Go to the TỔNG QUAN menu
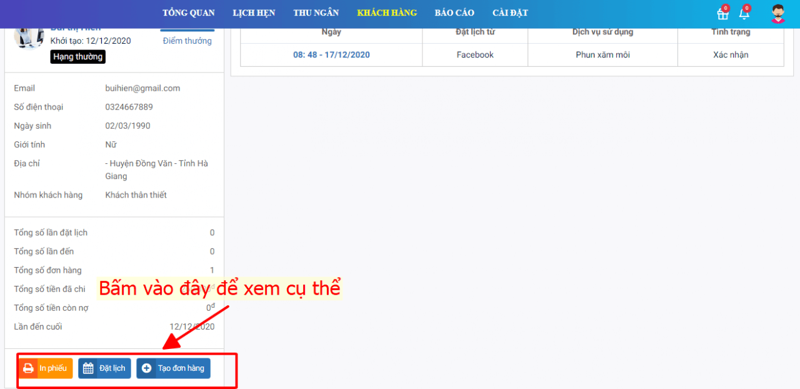This screenshot has width=800, height=389. pos(188,13)
